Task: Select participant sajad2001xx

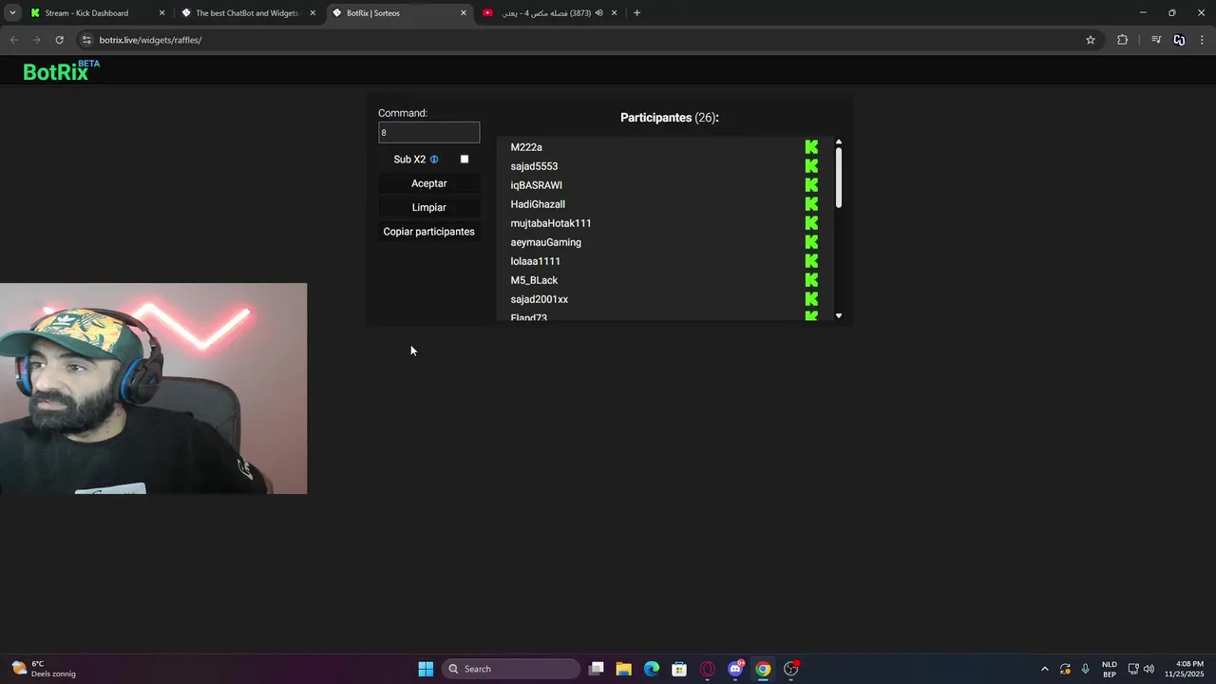Action: (539, 299)
